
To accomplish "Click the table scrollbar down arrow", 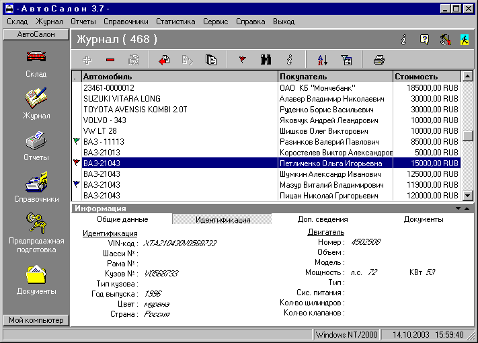I will [x=469, y=195].
